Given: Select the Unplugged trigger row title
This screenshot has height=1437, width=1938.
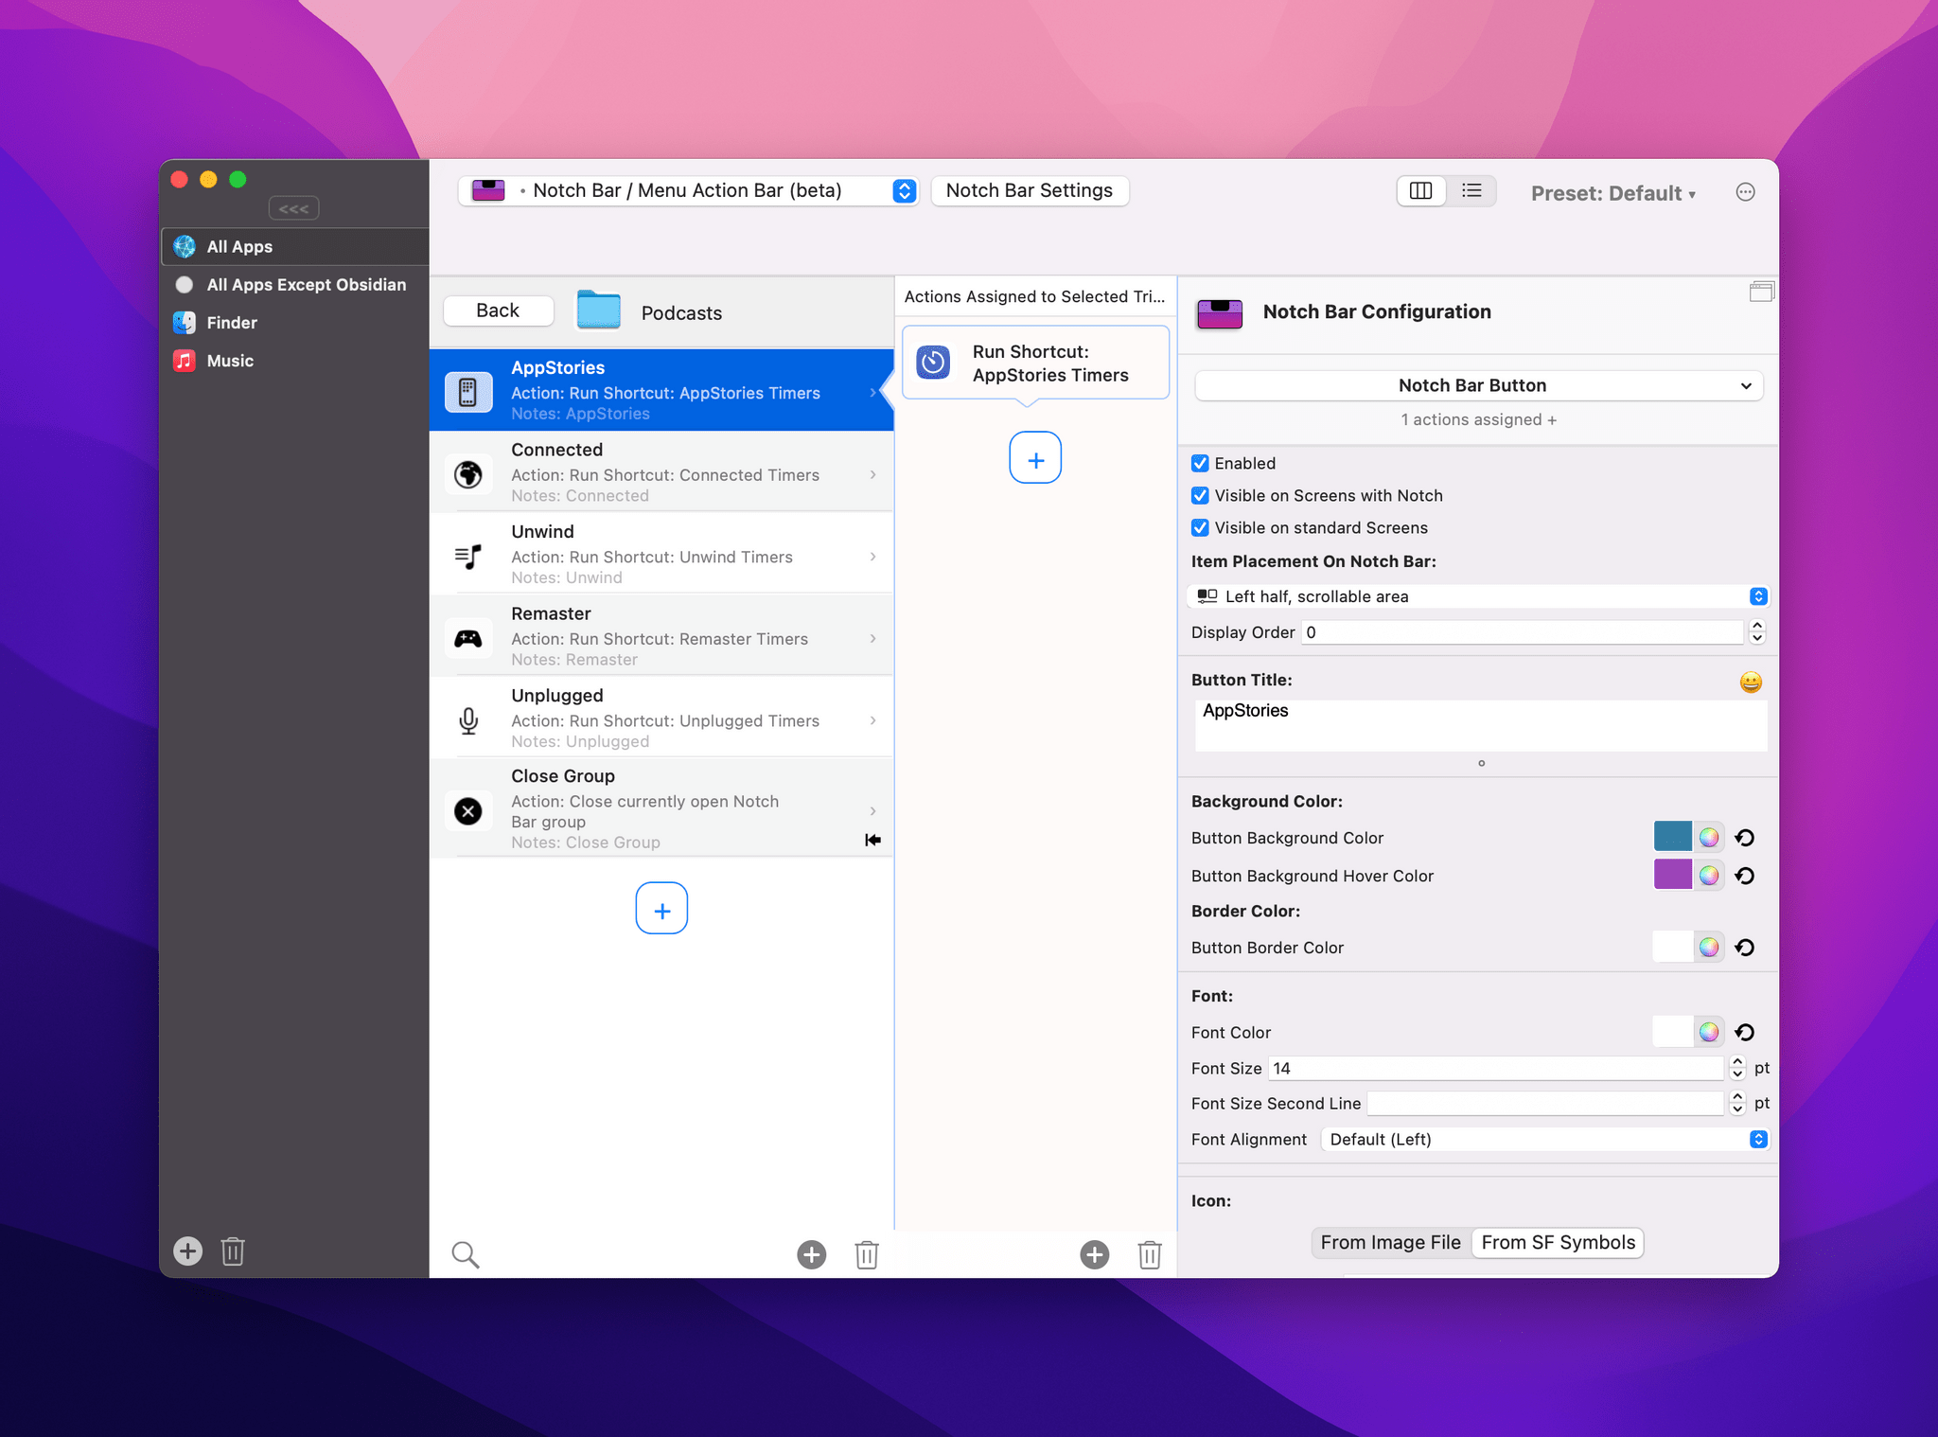Looking at the screenshot, I should pyautogui.click(x=556, y=696).
